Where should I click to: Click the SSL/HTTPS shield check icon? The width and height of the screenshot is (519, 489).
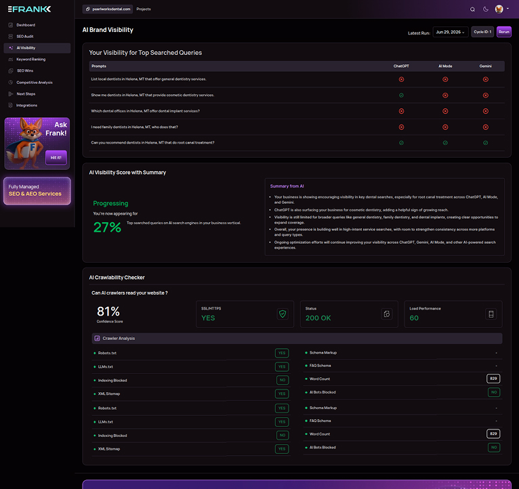283,314
